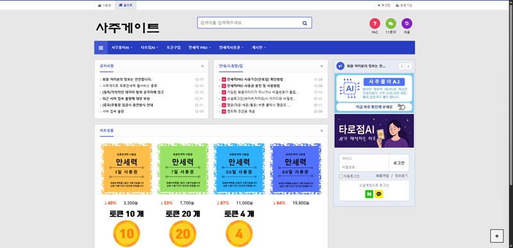Open notice 최근 서버 접속 불량에 대한 보상
Viewport: 513px width, 248px height.
126,99
